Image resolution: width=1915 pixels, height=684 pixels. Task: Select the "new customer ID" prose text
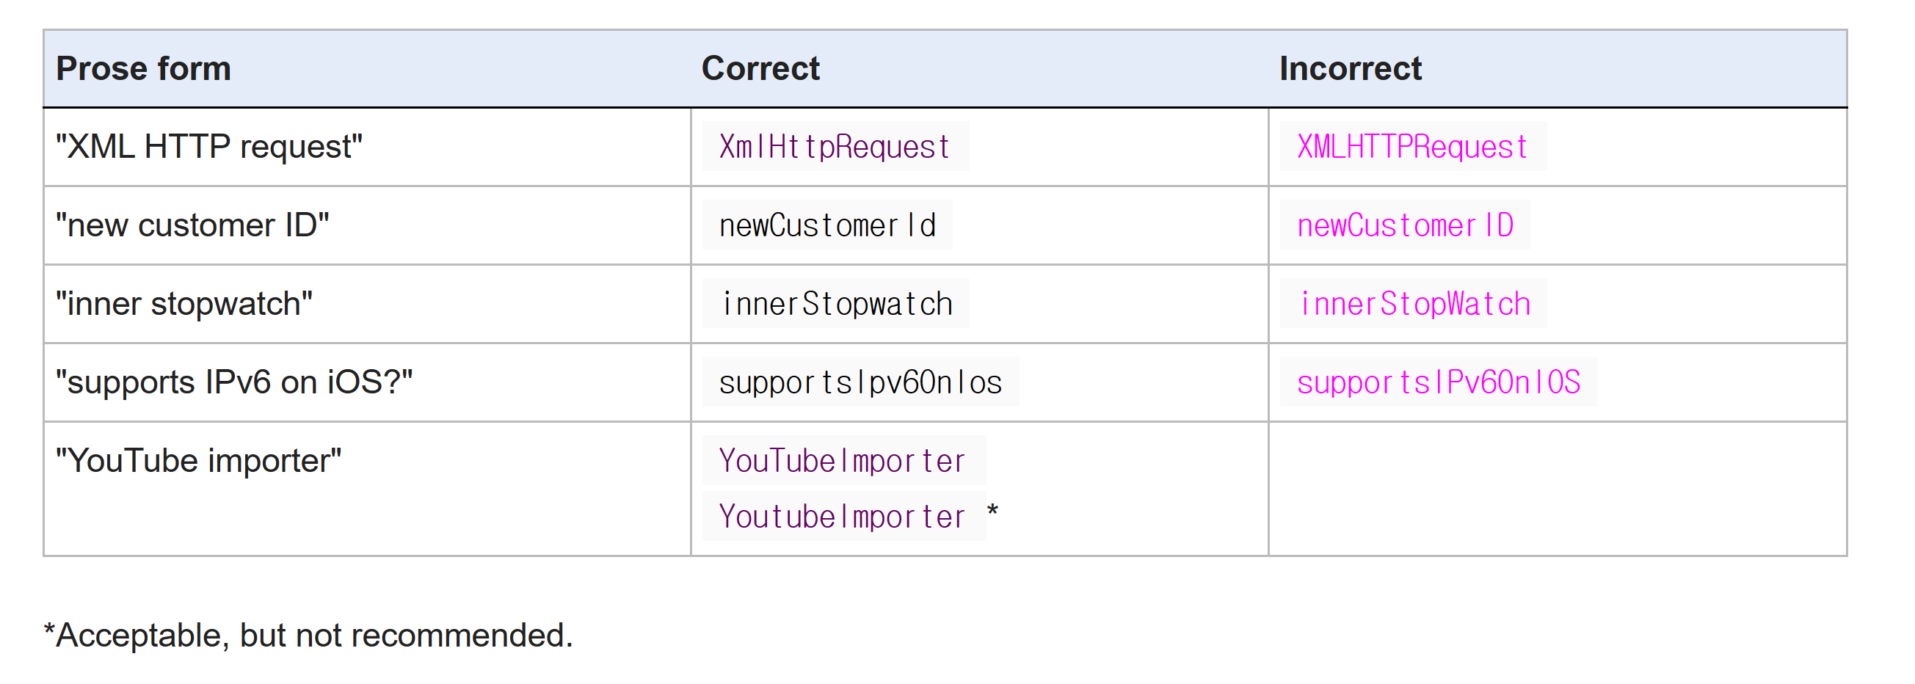pyautogui.click(x=192, y=225)
